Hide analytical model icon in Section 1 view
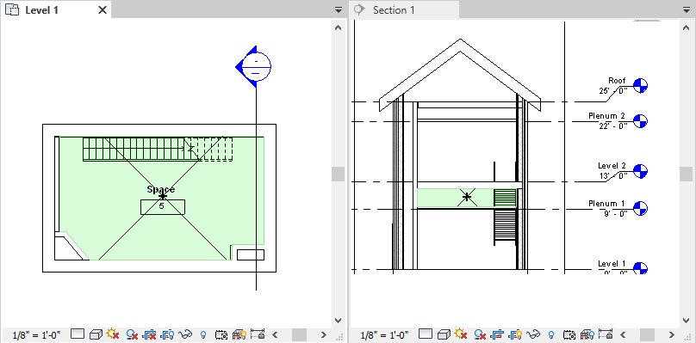The image size is (696, 343). pos(587,334)
